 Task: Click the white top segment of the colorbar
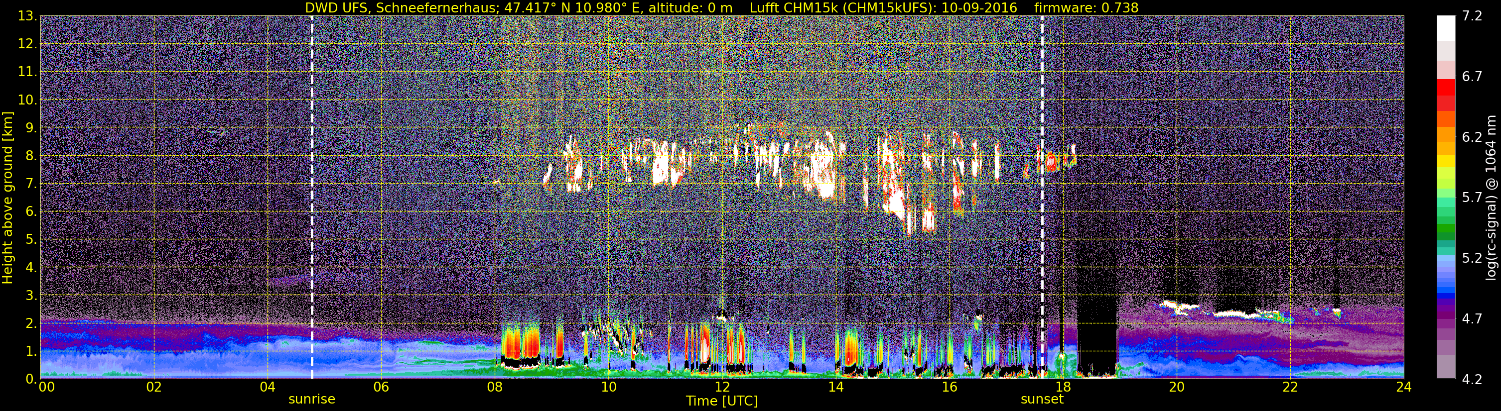point(1446,28)
